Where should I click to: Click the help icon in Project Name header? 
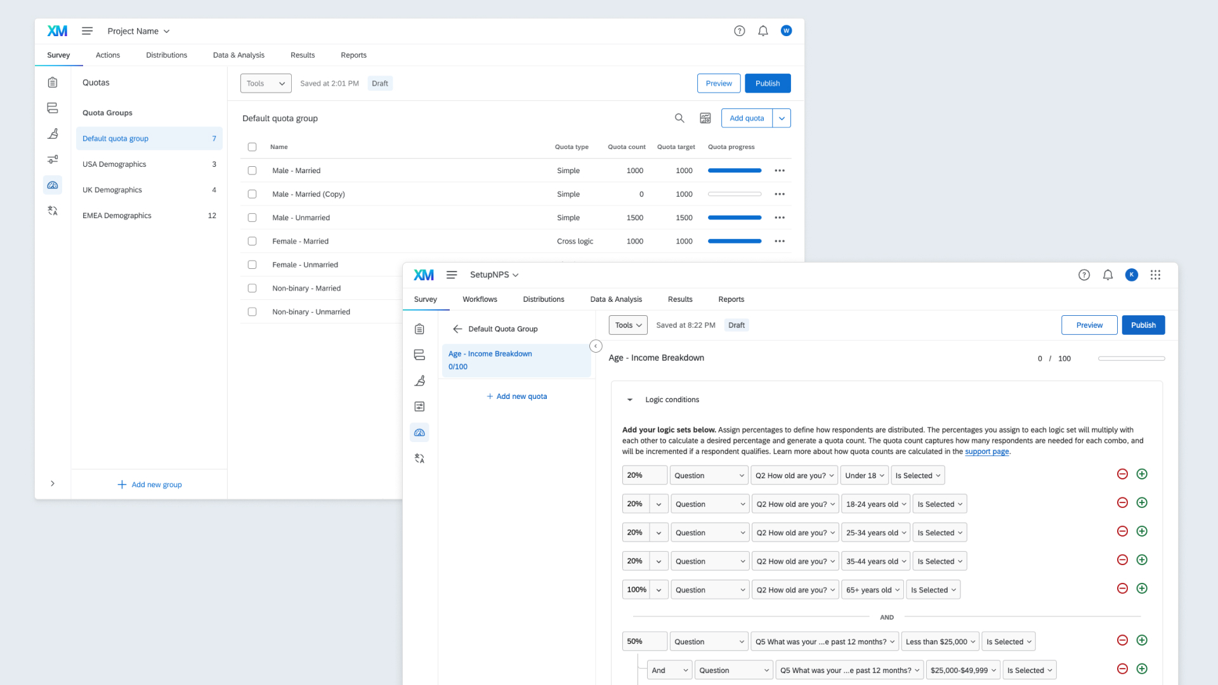coord(739,31)
